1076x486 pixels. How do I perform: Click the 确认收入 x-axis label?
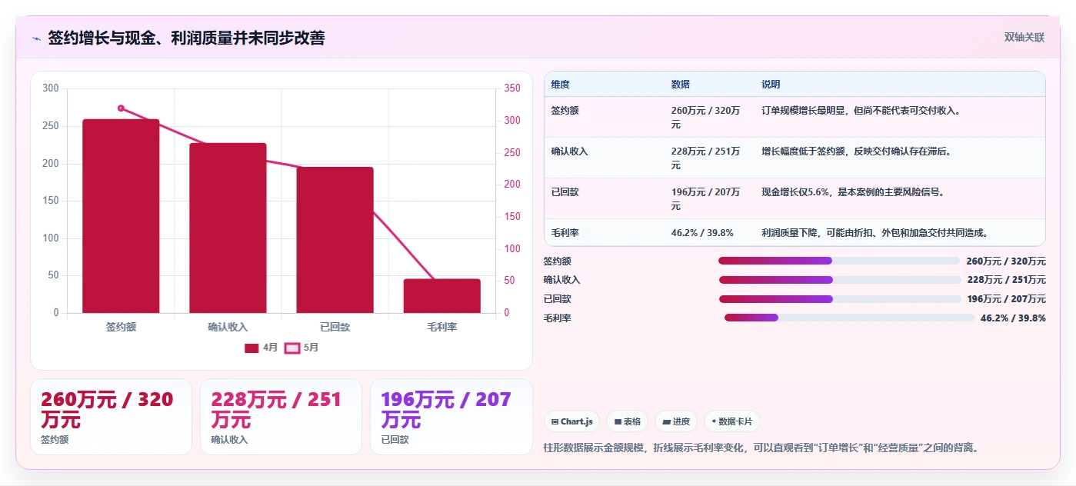(x=228, y=327)
